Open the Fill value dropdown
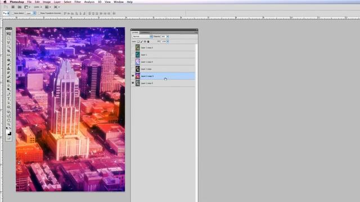Viewport: 360px width, 202px height. click(168, 42)
